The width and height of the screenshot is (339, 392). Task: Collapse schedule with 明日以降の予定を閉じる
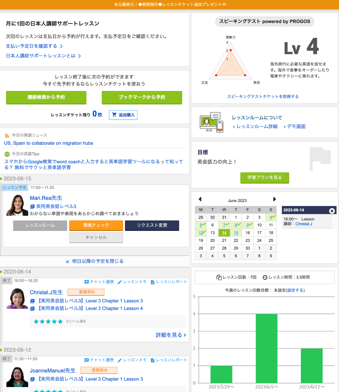95,261
